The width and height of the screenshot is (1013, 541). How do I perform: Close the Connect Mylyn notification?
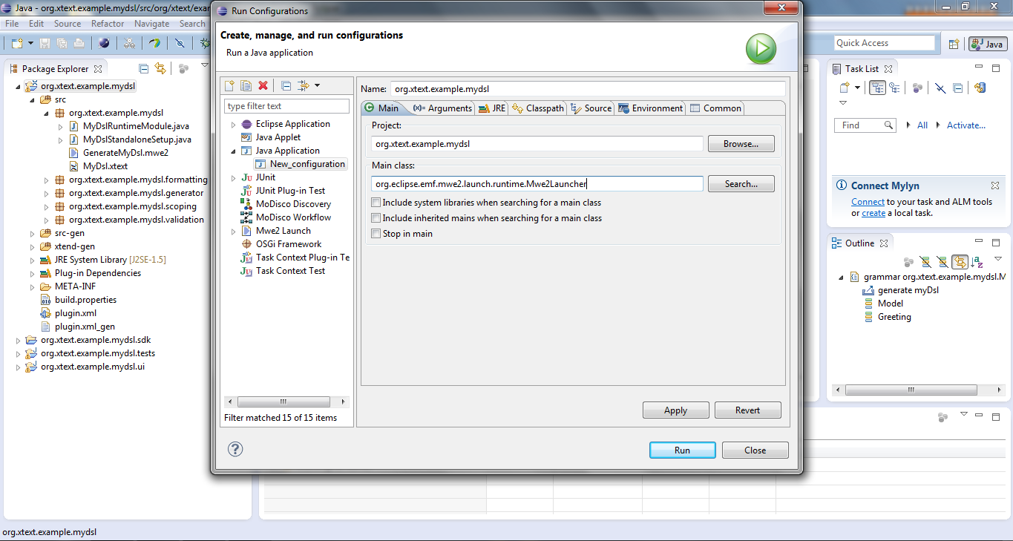coord(995,186)
